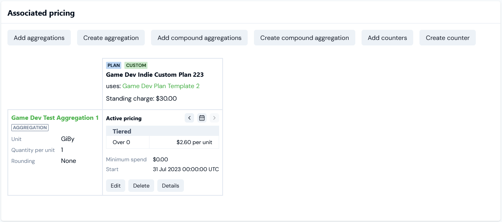
Task: Click the Create counter button
Action: coord(448,38)
